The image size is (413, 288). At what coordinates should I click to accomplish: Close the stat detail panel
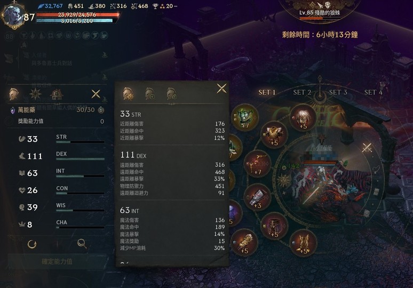point(221,89)
